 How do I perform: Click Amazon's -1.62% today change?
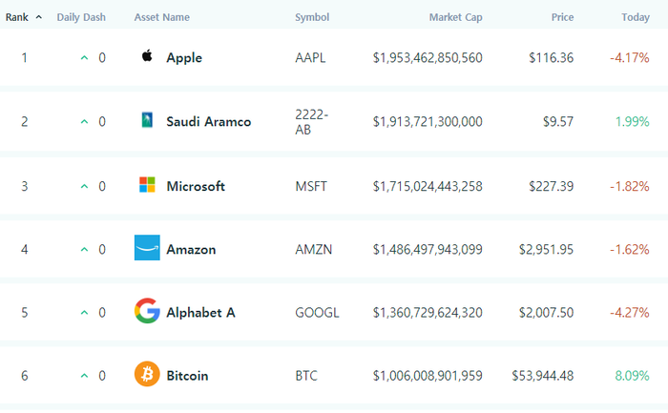[629, 249]
